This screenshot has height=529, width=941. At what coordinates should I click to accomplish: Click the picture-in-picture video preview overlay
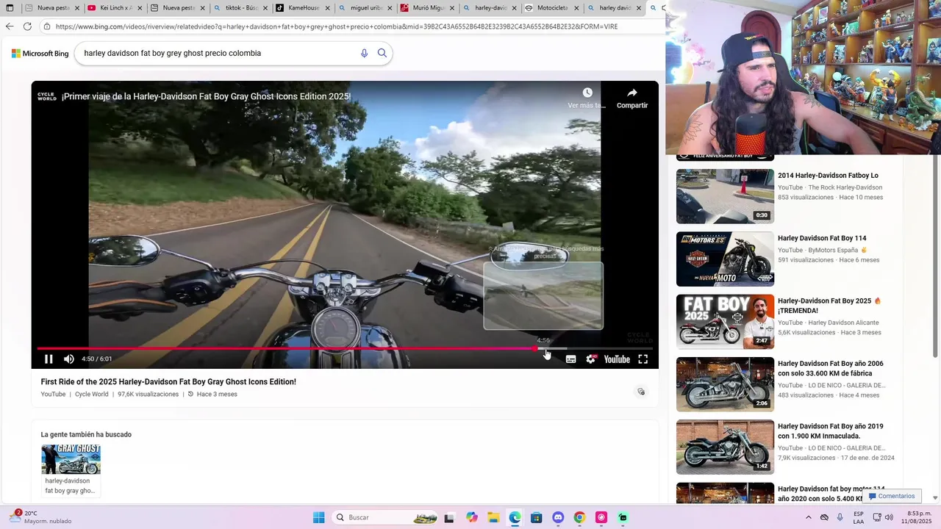coord(543,295)
